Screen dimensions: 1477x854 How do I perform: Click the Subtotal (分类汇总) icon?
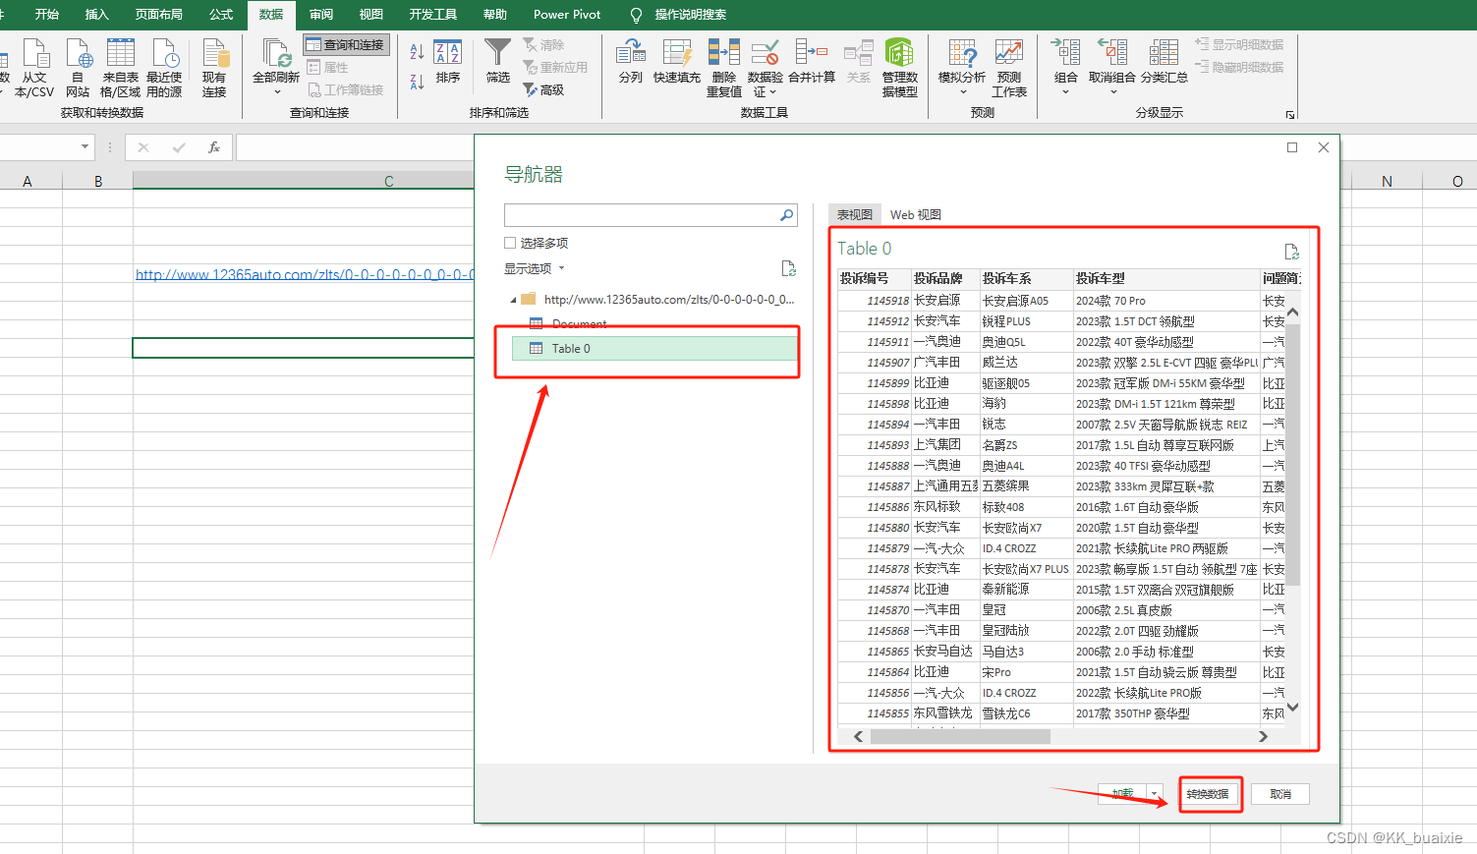(1164, 53)
